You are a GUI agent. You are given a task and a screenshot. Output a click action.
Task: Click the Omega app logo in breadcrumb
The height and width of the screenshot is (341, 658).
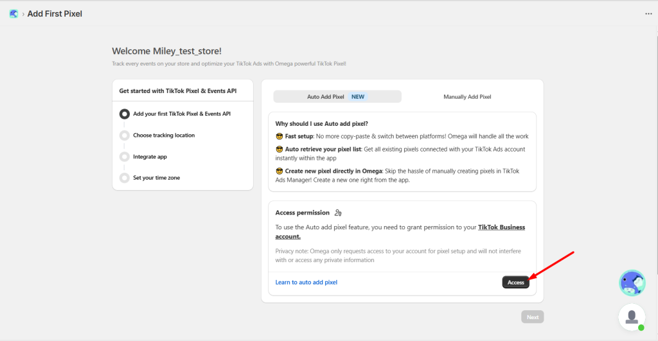tap(13, 14)
